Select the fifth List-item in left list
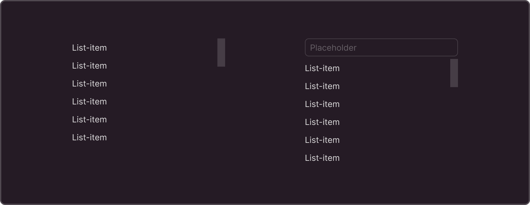The image size is (530, 205). (x=89, y=119)
